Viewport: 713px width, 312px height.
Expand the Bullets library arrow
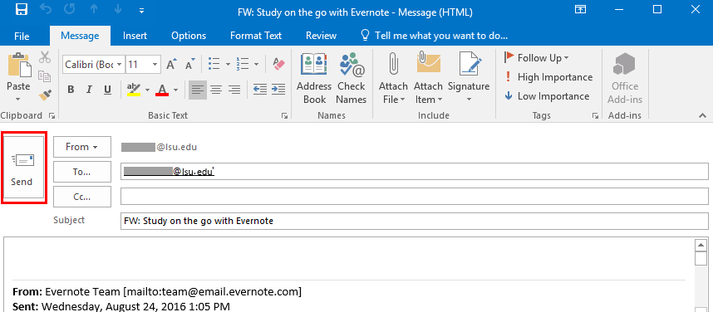(228, 65)
